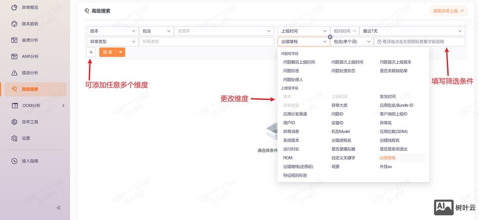The width and height of the screenshot is (479, 220).
Task: Collapse sidebar with double-chevron icon
Action: pos(59,208)
